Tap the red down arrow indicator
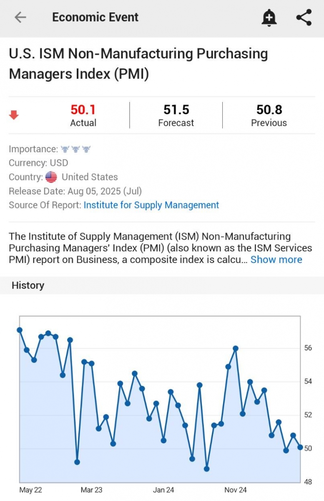 coord(14,115)
